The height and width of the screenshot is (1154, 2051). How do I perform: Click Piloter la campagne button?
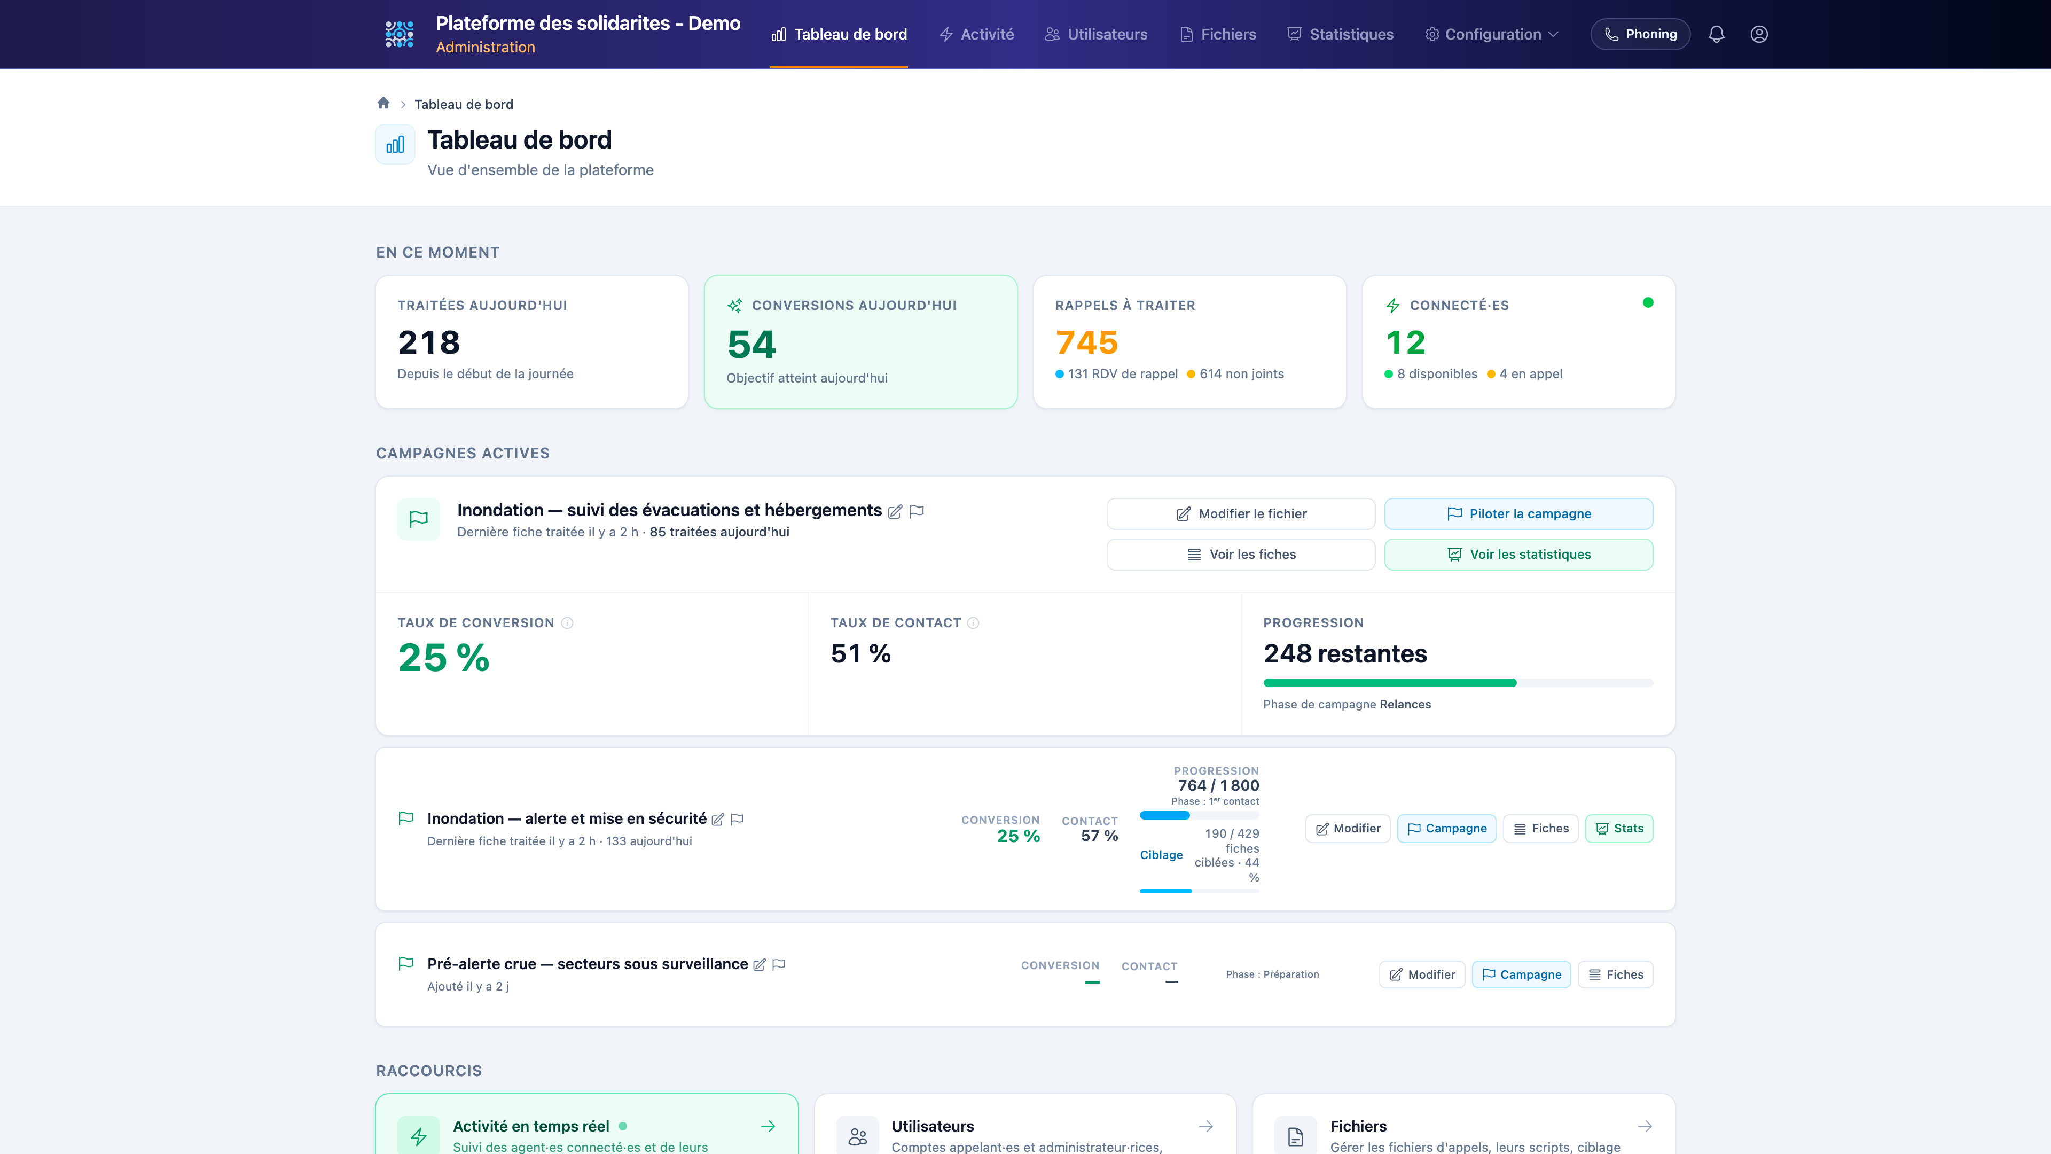pyautogui.click(x=1518, y=513)
